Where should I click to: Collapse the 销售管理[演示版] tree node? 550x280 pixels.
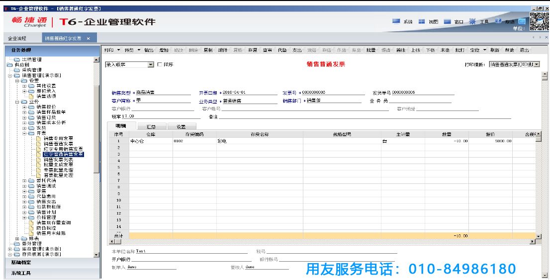point(10,75)
